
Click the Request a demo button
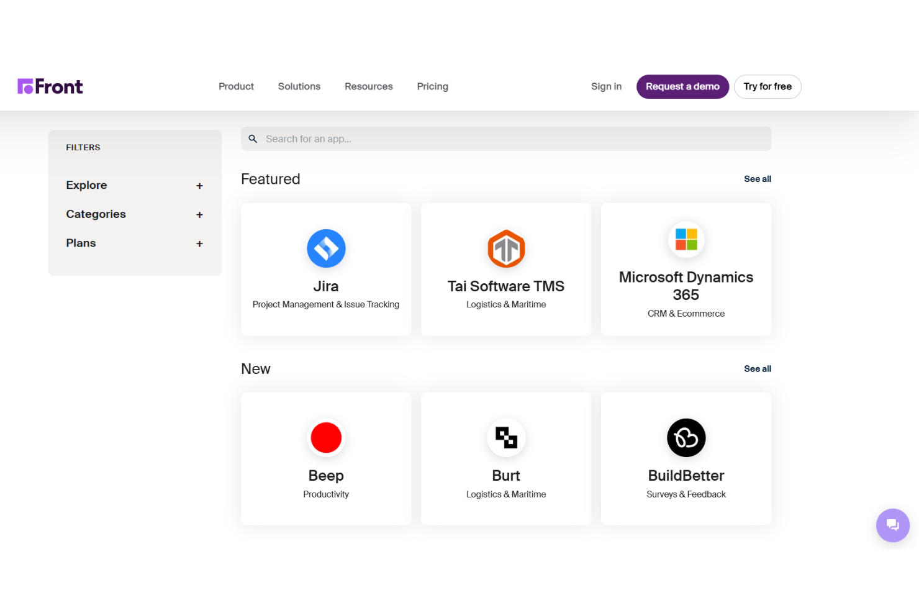(682, 86)
